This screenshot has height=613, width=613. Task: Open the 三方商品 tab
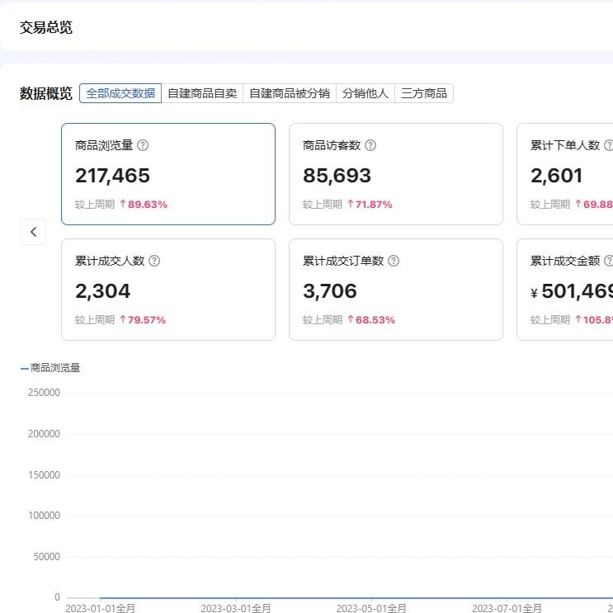pos(424,93)
